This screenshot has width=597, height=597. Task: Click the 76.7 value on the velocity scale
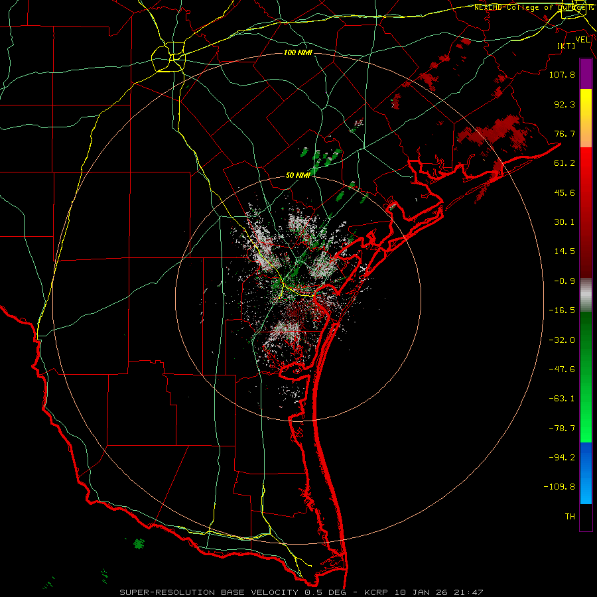coord(564,133)
